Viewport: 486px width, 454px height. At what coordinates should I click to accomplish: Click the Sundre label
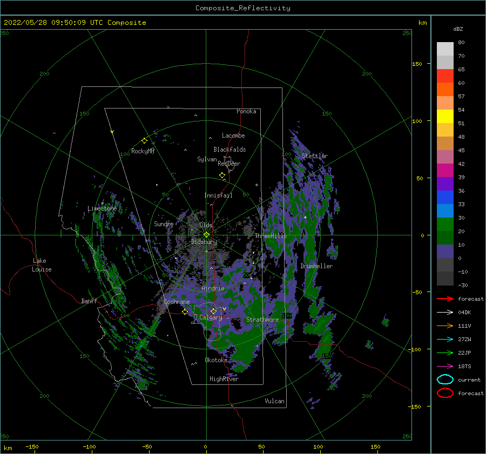click(164, 223)
